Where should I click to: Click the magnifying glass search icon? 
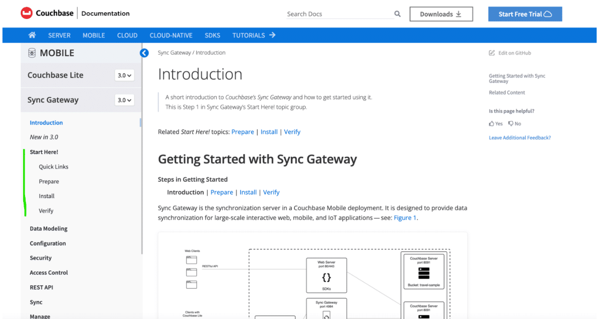click(397, 14)
